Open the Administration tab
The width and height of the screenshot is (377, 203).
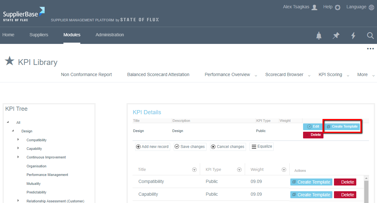point(110,35)
